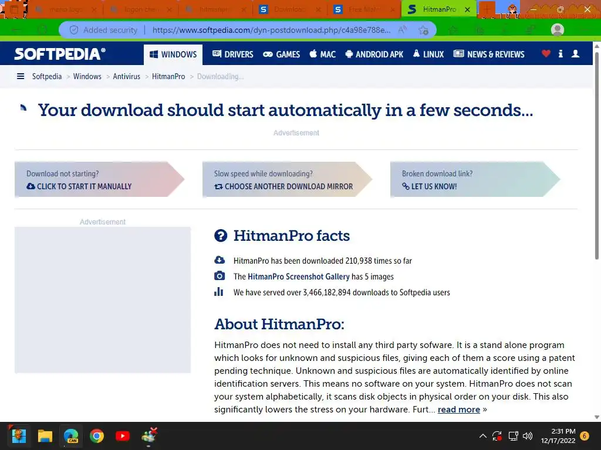Open volume control in system tray
Image resolution: width=601 pixels, height=450 pixels.
[528, 436]
